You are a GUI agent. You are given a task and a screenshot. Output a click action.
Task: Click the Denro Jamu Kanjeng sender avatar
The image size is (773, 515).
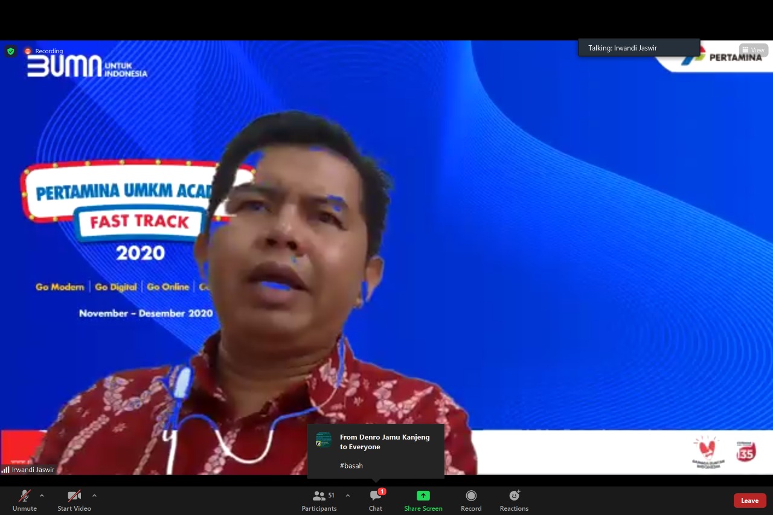tap(324, 440)
